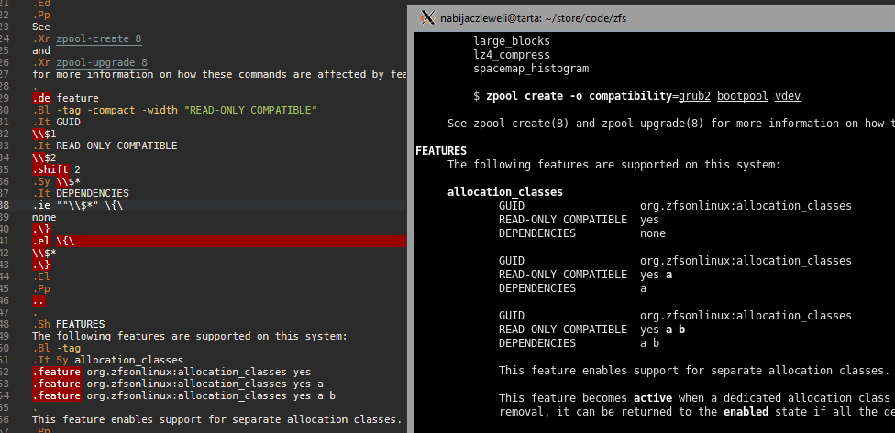Click the X11 icon in the terminal title bar

pos(425,17)
